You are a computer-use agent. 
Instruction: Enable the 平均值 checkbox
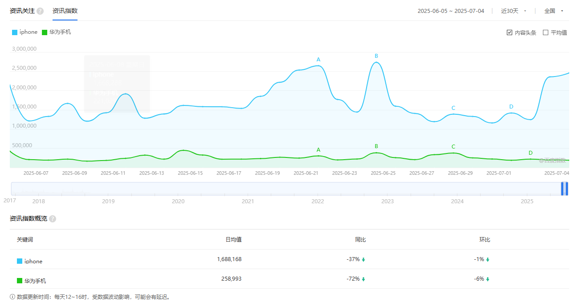(x=546, y=32)
